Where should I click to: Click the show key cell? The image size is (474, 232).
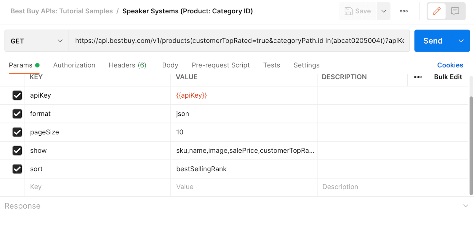98,151
